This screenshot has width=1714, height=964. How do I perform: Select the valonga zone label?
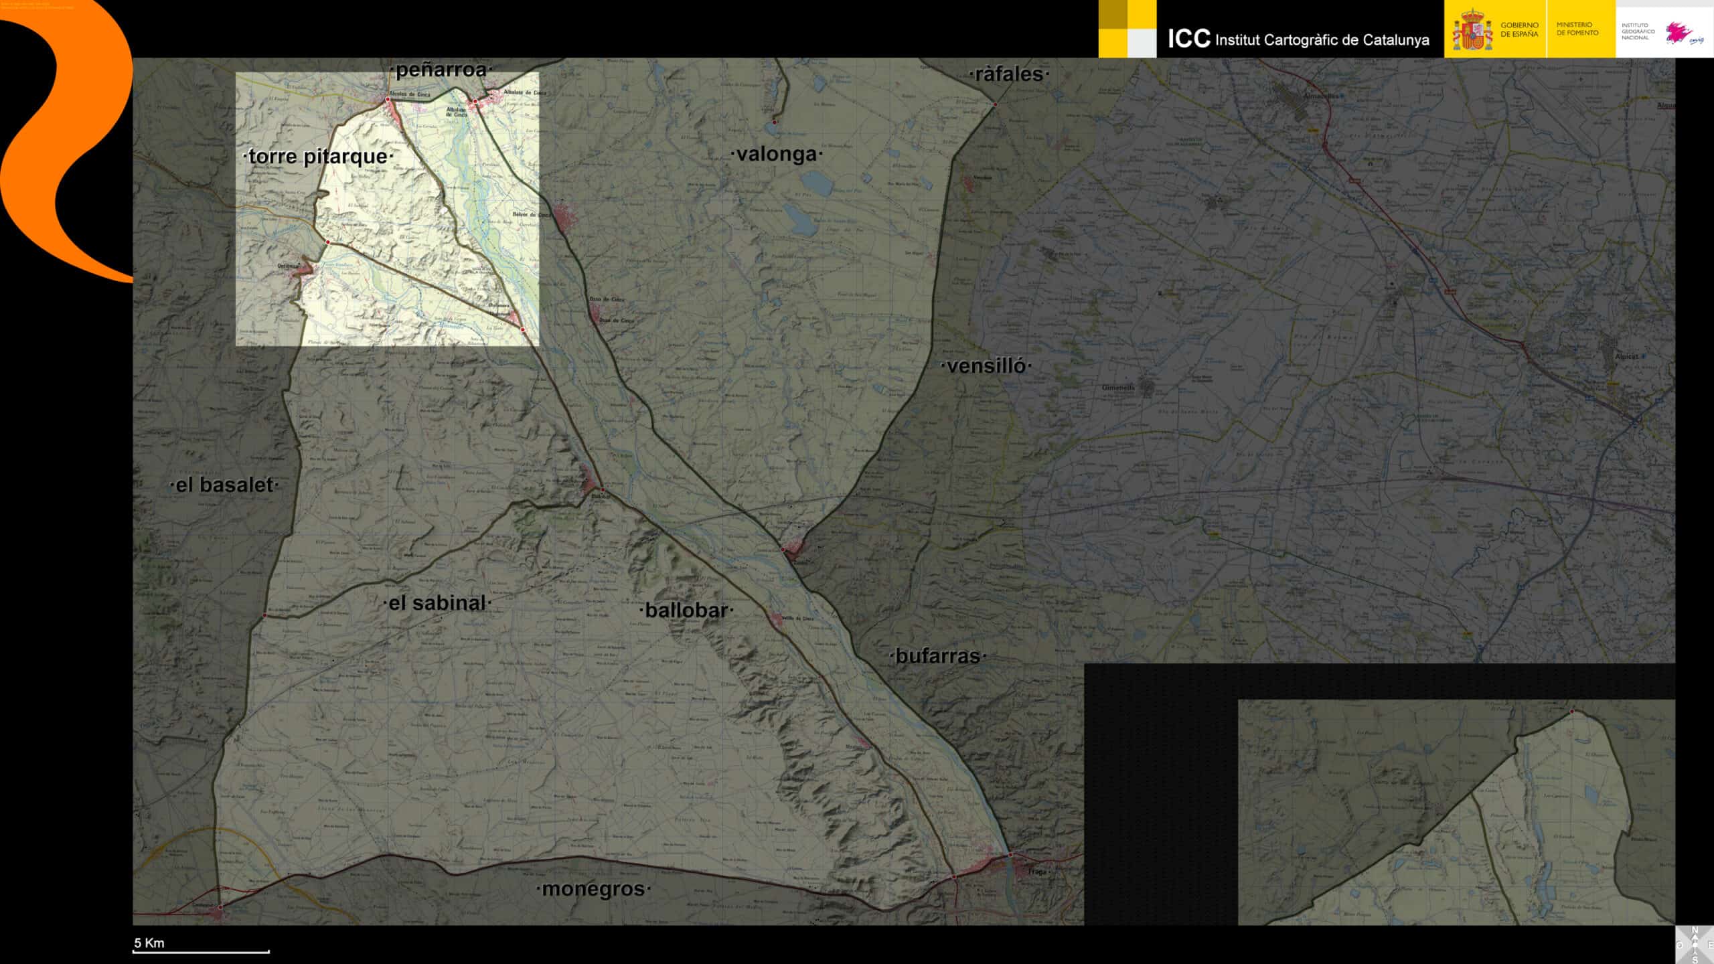pos(776,154)
